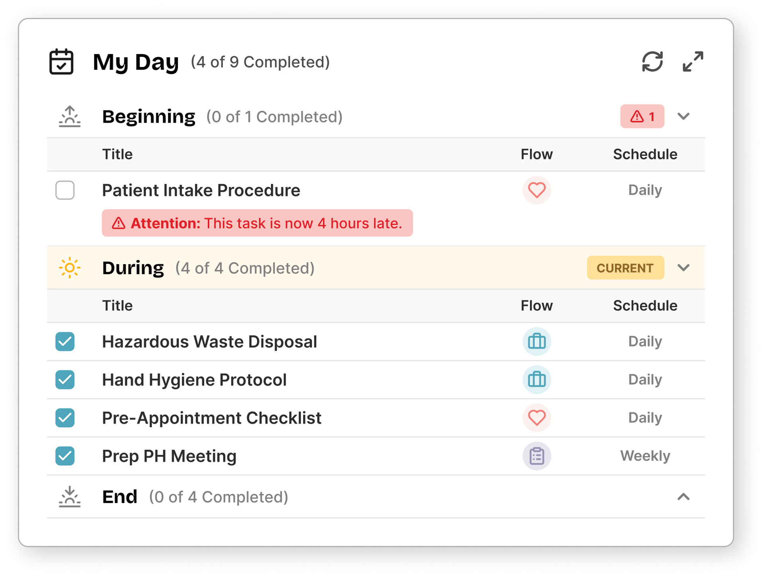Click the expand fullscreen arrows icon
The height and width of the screenshot is (577, 764).
(x=693, y=62)
